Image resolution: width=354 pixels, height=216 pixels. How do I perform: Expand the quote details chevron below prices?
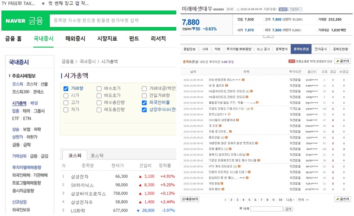[x=268, y=36]
